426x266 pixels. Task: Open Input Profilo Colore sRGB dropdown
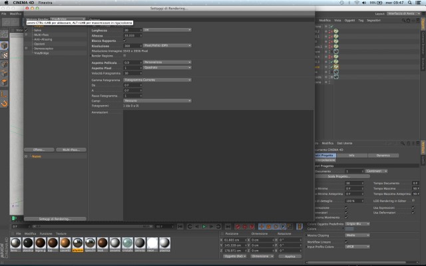click(357, 247)
